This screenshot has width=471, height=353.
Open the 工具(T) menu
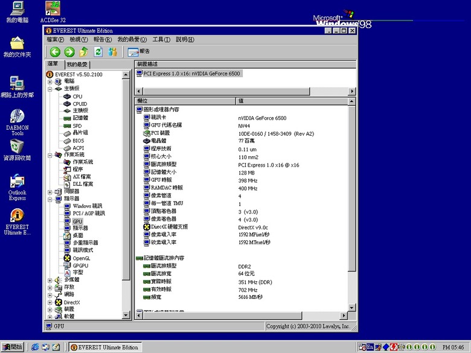[x=161, y=39]
